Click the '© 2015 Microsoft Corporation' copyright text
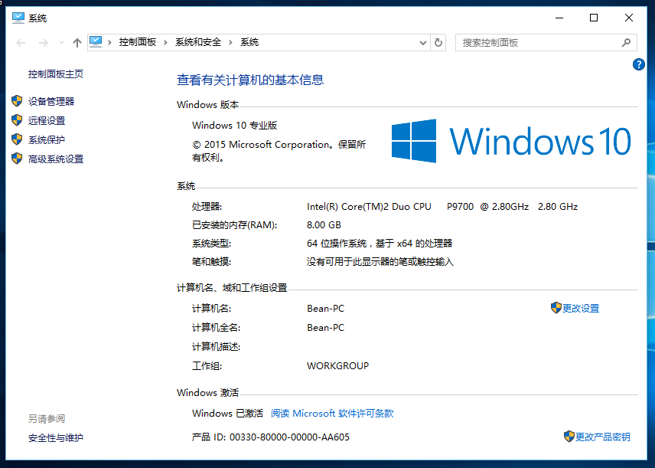 pyautogui.click(x=261, y=144)
